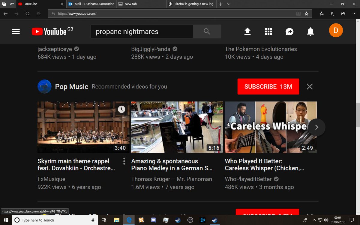Viewport: 360px width, 225px height.
Task: Show next Pop Music videos with arrow
Action: click(316, 127)
